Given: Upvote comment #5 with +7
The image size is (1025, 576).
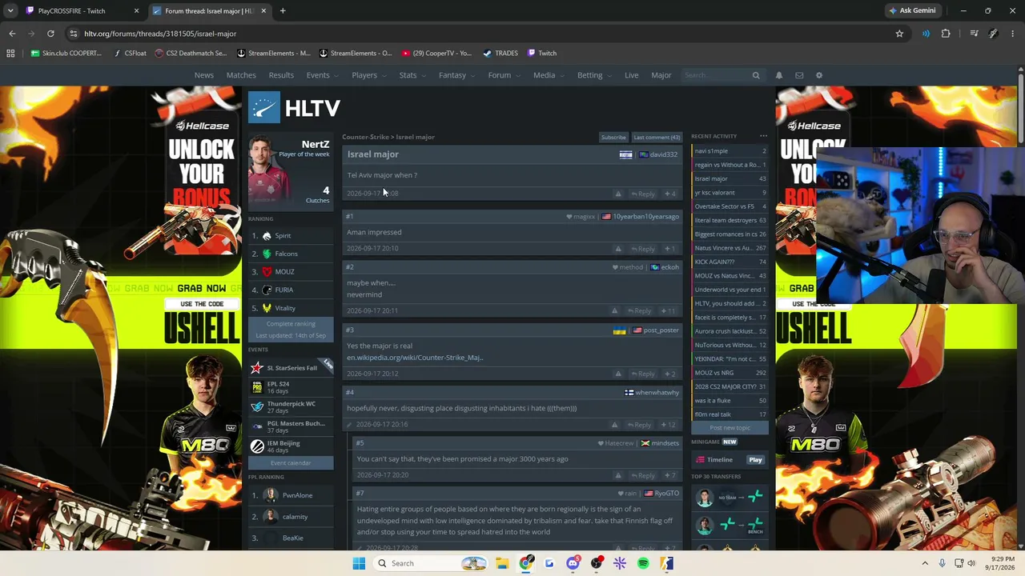Looking at the screenshot, I should [x=669, y=476].
